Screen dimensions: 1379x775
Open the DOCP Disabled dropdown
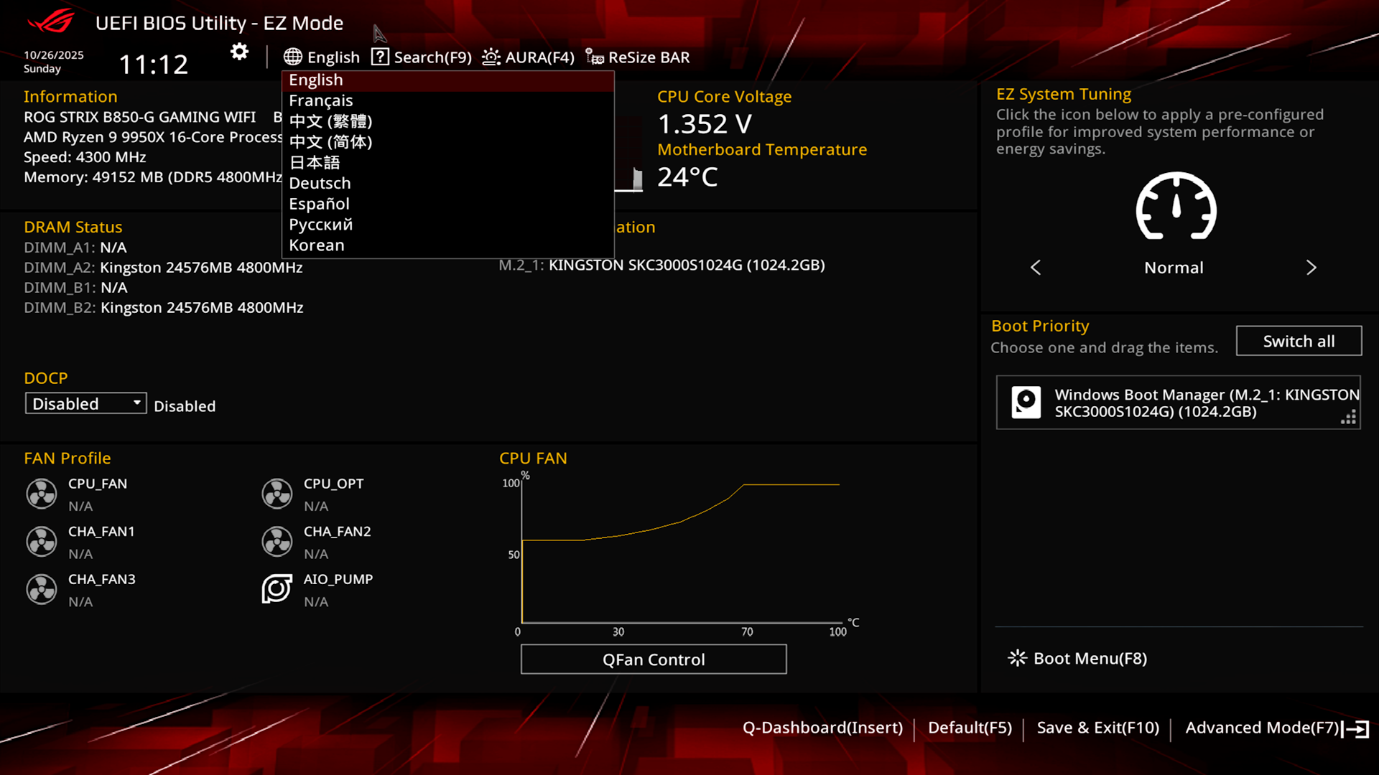pyautogui.click(x=85, y=404)
